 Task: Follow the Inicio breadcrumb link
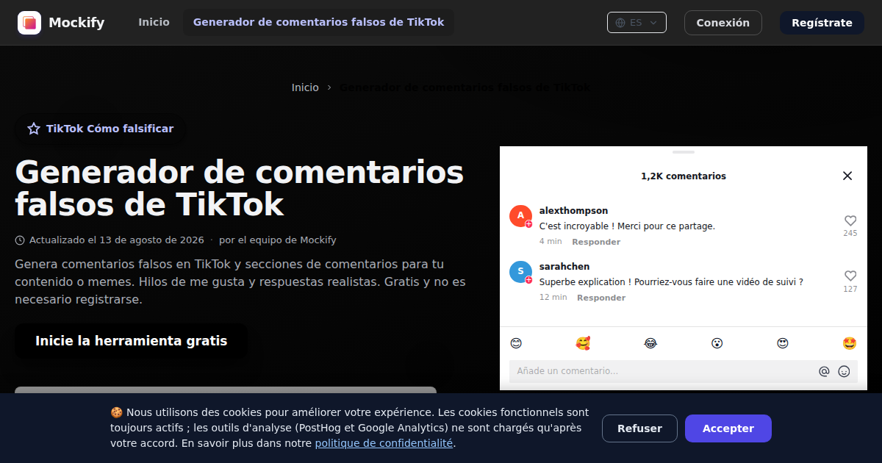(305, 87)
